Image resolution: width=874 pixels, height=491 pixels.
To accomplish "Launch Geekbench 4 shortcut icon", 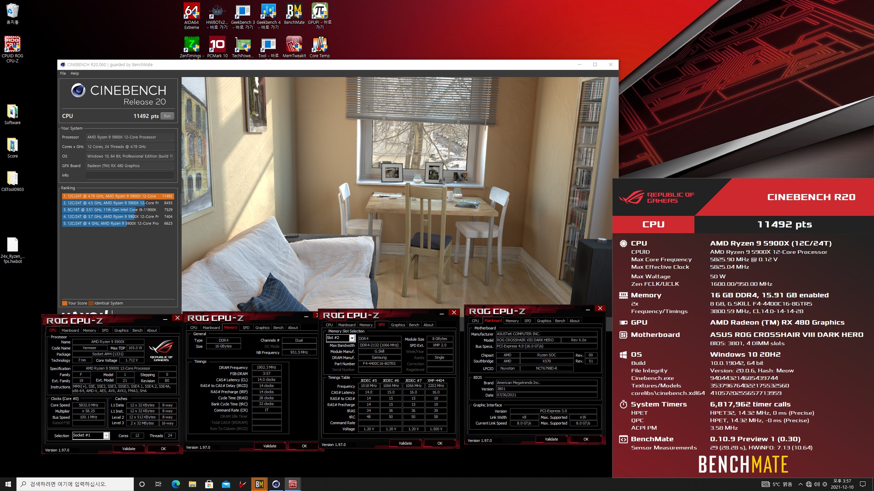I will tap(268, 16).
